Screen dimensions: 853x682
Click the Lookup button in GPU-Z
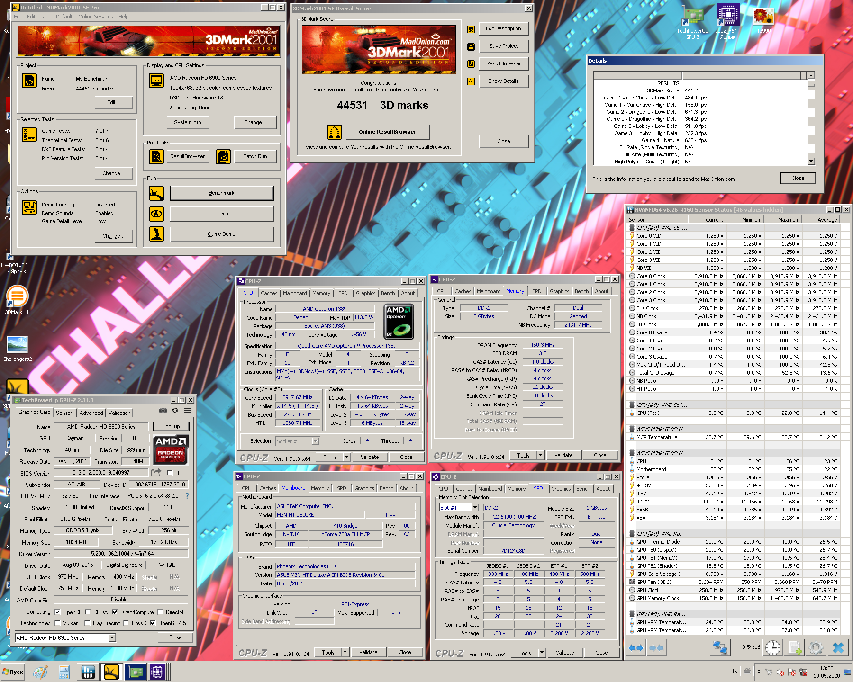(x=171, y=426)
